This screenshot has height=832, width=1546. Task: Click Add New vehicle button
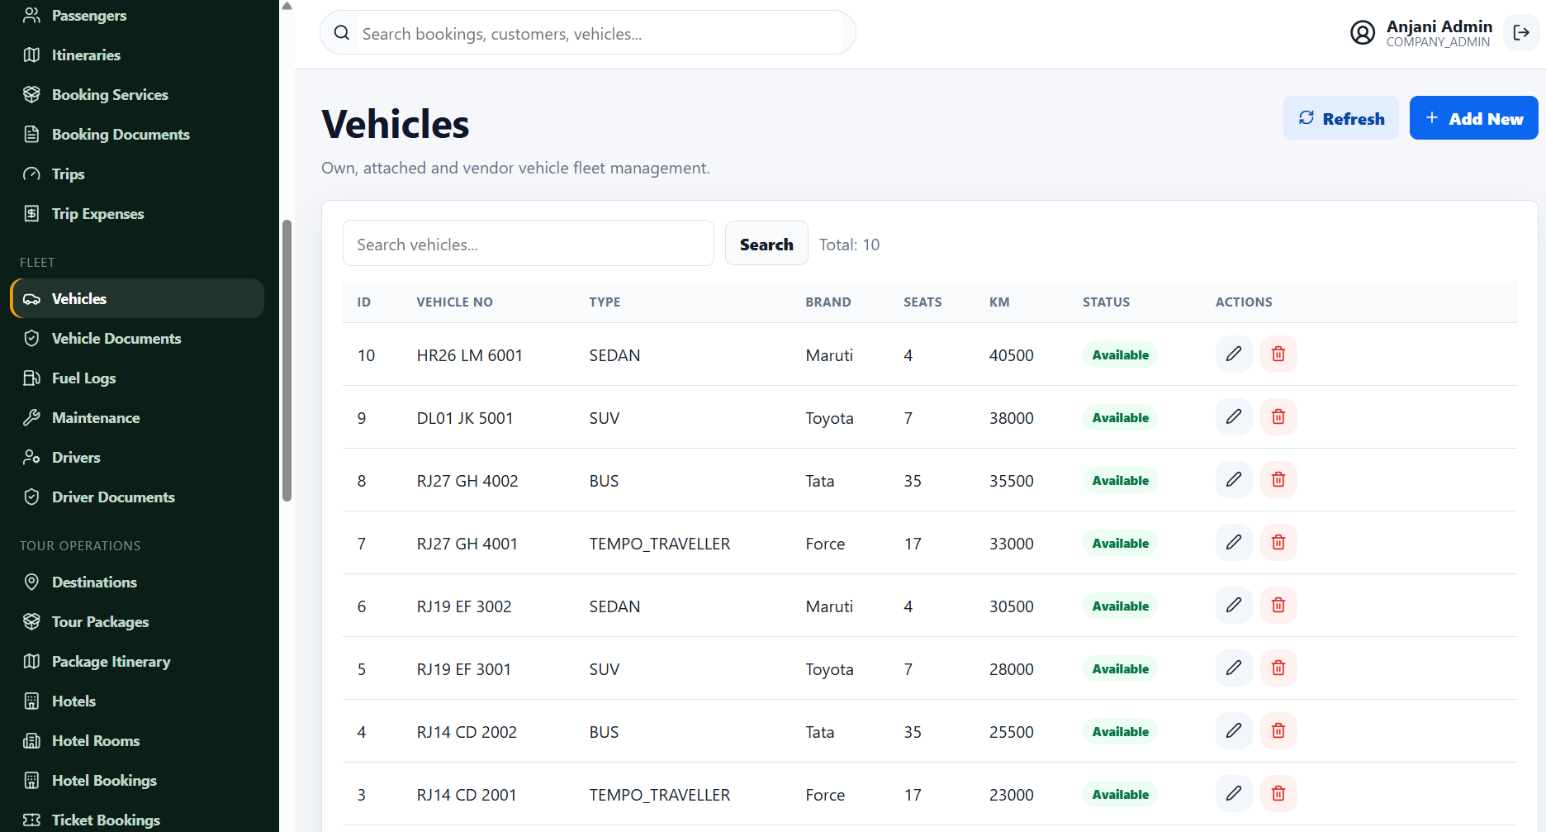1474,118
